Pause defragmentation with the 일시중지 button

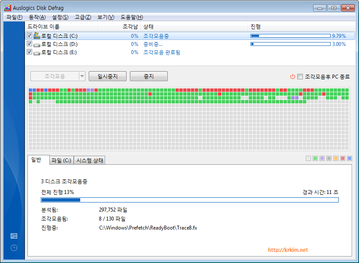pos(108,76)
